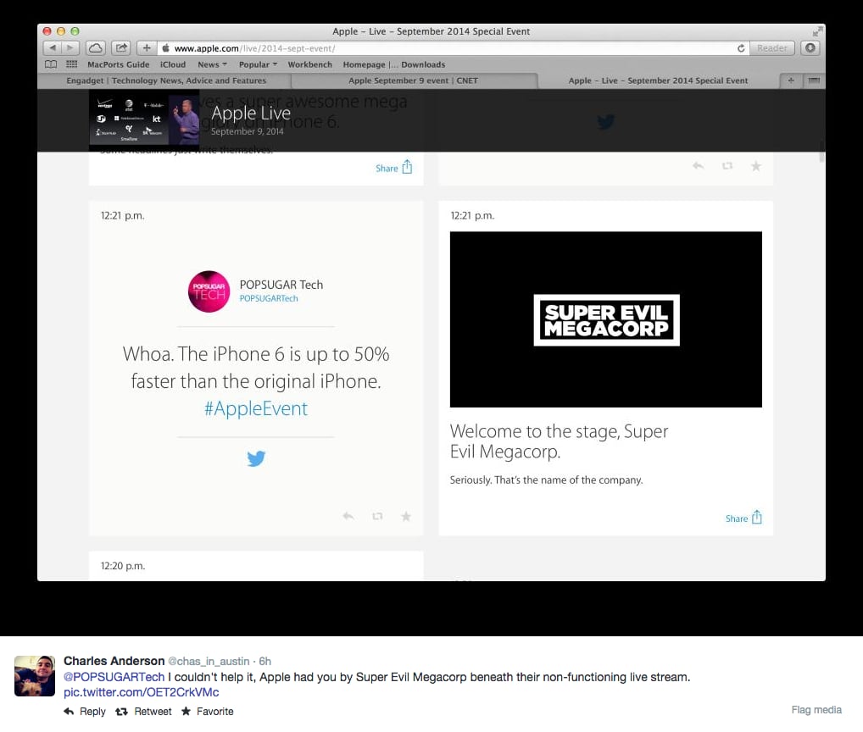
Task: Open the Super Evil Megacorp image
Action: coord(606,319)
